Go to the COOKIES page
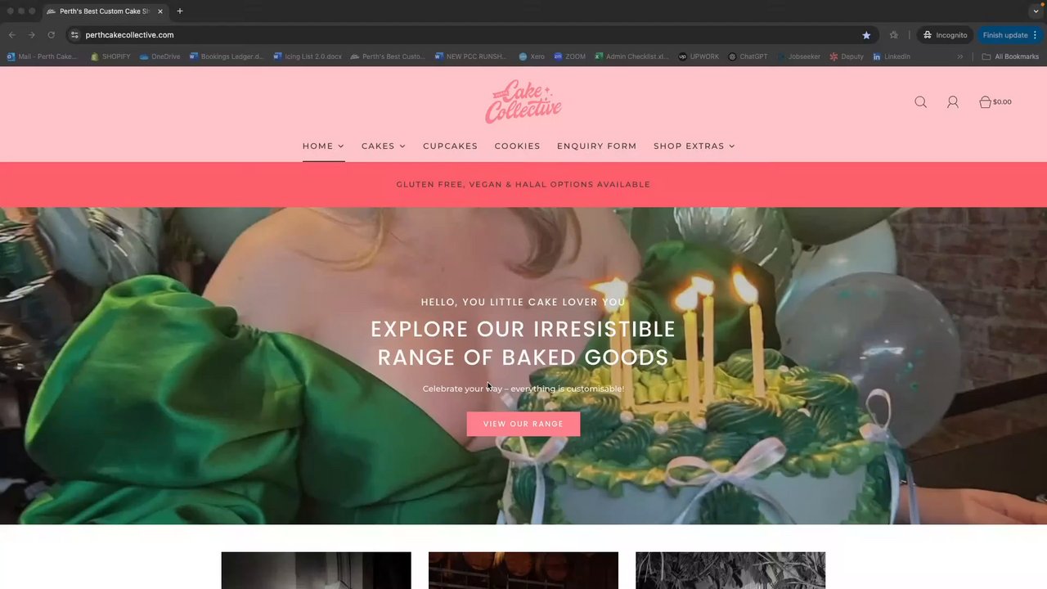Screen dimensions: 1047x589 pos(517,146)
